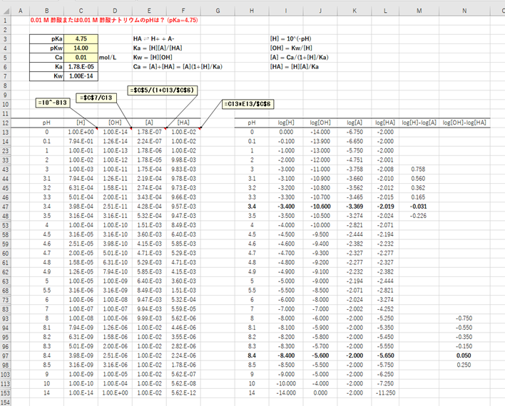The width and height of the screenshot is (505, 406).
Task: Click cell 1.00.E+00 in row 13
Action: [x=81, y=132]
